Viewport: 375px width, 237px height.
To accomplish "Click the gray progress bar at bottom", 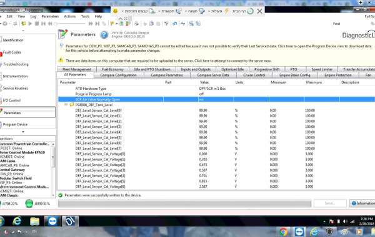I will pyautogui.click(x=184, y=203).
